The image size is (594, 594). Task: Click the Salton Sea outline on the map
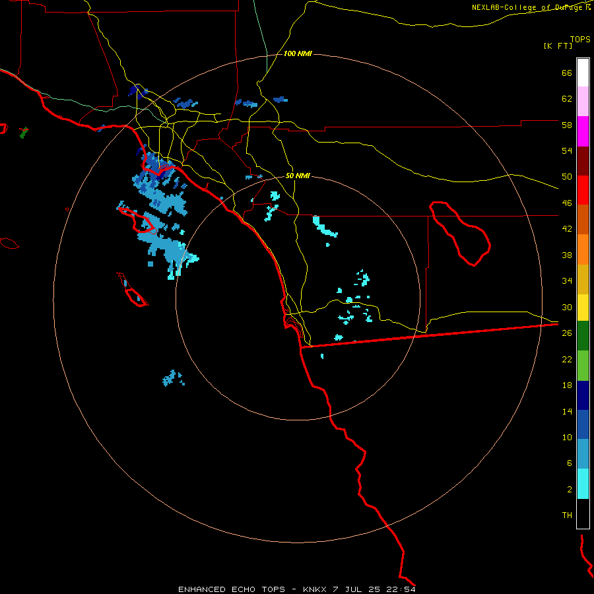[460, 233]
